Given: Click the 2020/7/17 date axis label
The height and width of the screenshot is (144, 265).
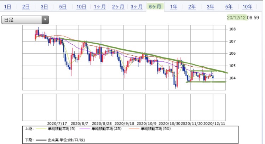Looking at the screenshot, I should (57, 124).
